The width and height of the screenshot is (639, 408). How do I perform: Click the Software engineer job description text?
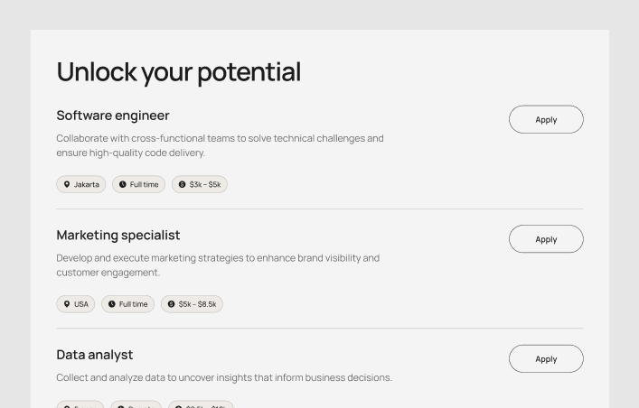[220, 145]
